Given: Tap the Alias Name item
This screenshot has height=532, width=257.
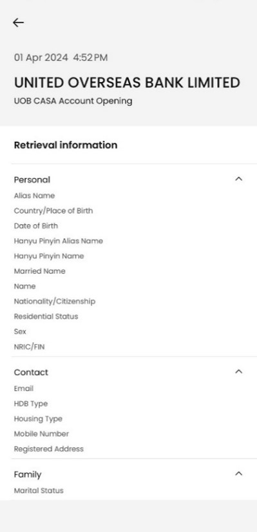Looking at the screenshot, I should tap(34, 196).
